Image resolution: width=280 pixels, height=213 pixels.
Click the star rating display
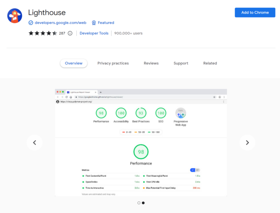pos(43,33)
